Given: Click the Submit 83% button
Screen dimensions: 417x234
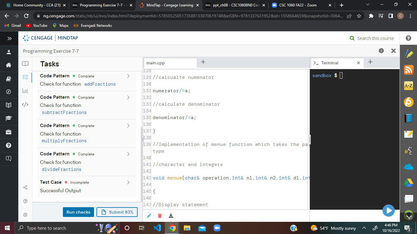Looking at the screenshot, I should click(117, 212).
